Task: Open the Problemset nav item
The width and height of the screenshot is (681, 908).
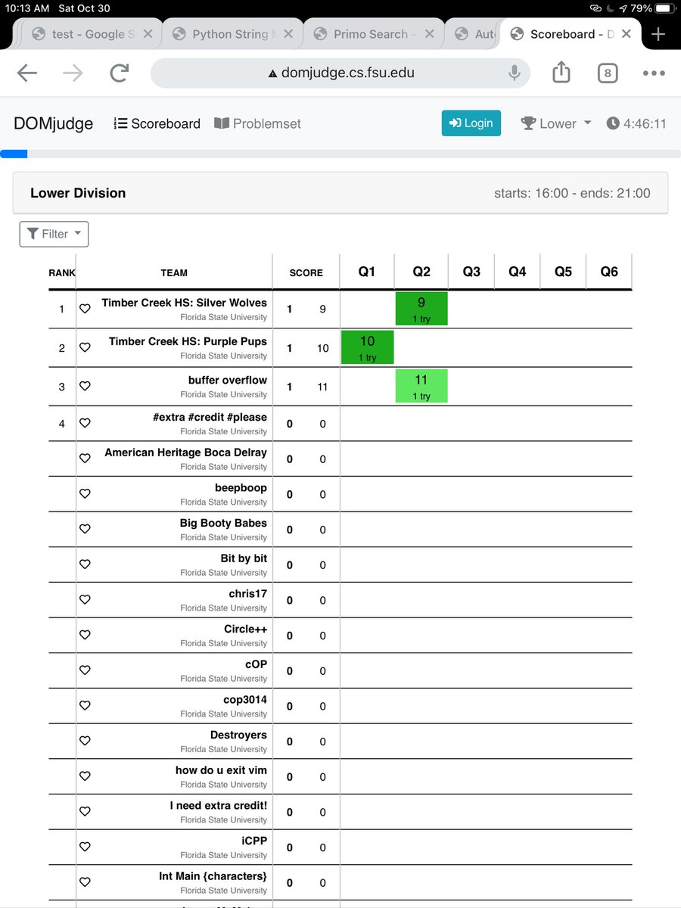Action: click(x=257, y=123)
